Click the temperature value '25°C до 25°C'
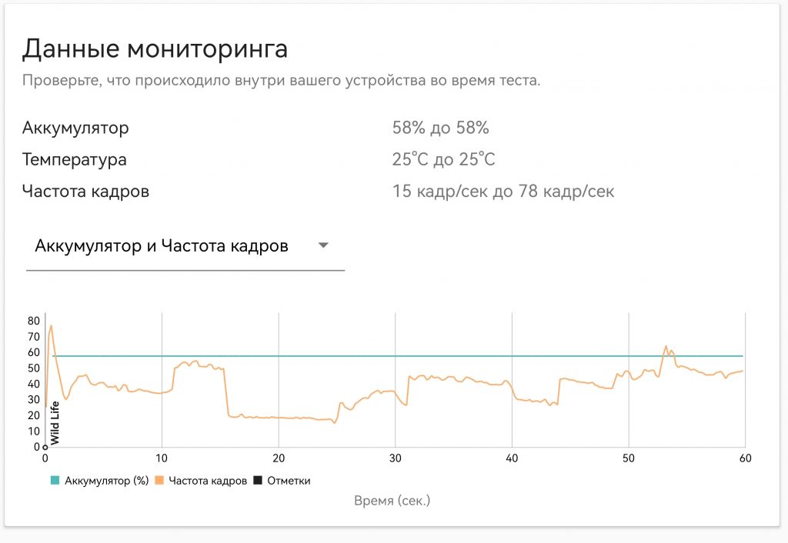 [444, 160]
